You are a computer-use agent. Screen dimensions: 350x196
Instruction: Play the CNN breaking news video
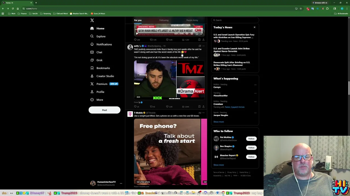point(137,34)
